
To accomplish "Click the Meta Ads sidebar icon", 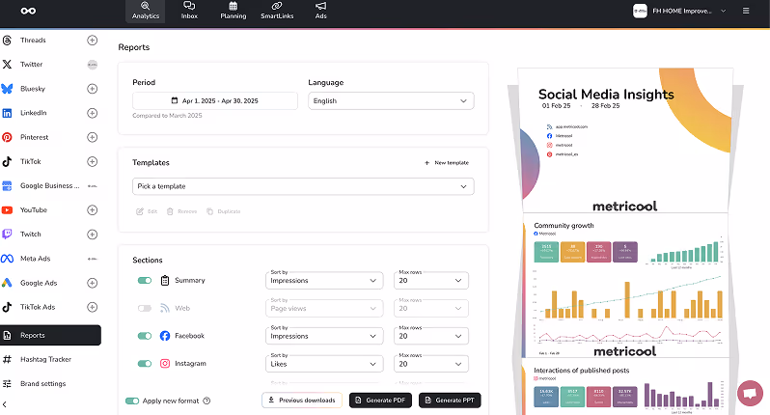I will [x=7, y=259].
